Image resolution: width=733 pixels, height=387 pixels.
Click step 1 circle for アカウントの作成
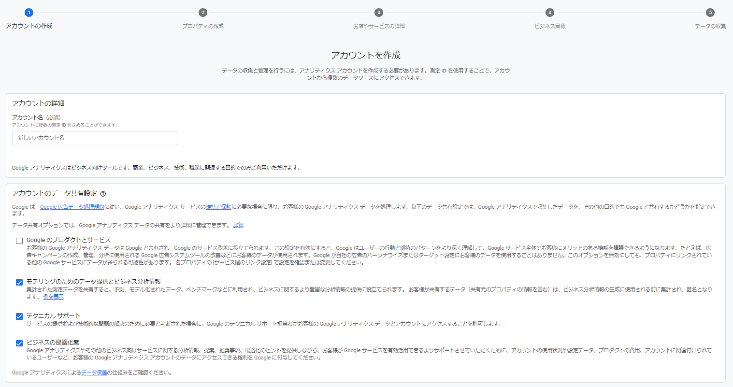(29, 13)
